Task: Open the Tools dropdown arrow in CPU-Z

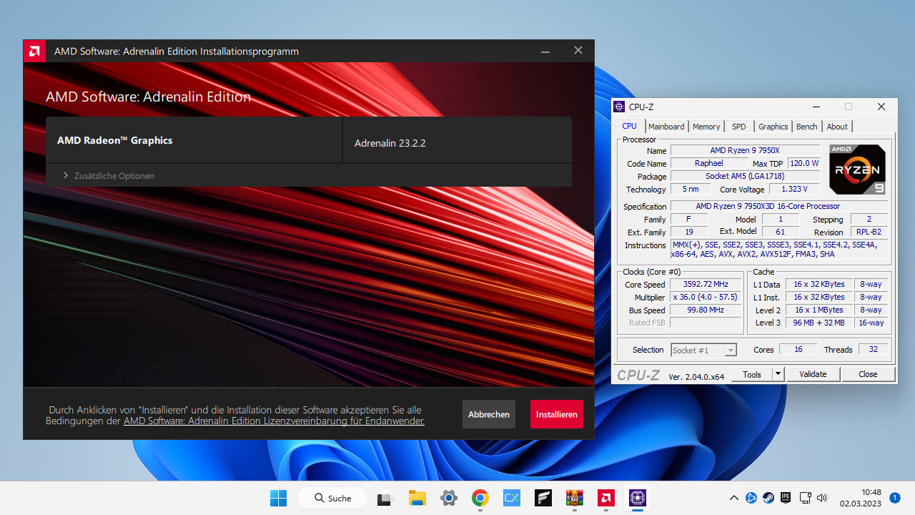Action: [x=778, y=374]
